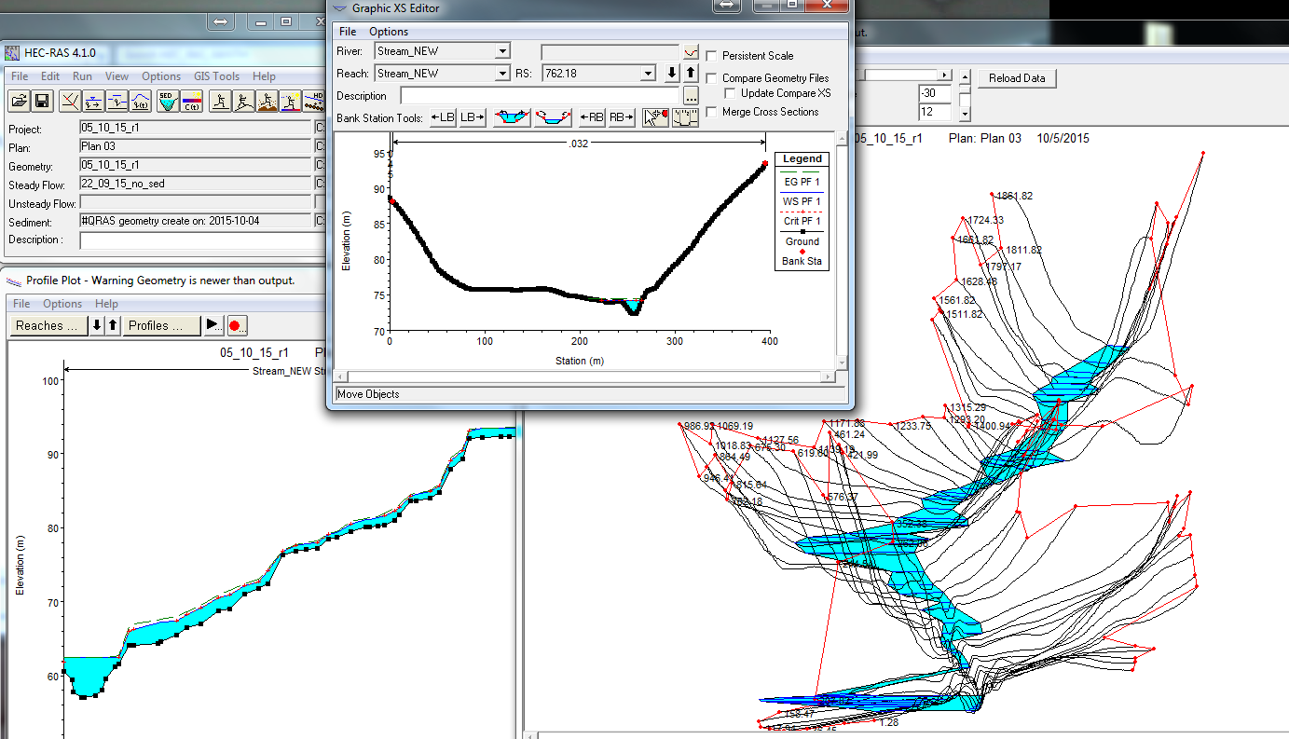Image resolution: width=1289 pixels, height=739 pixels.
Task: Move right bank station right (RB→)
Action: (622, 117)
